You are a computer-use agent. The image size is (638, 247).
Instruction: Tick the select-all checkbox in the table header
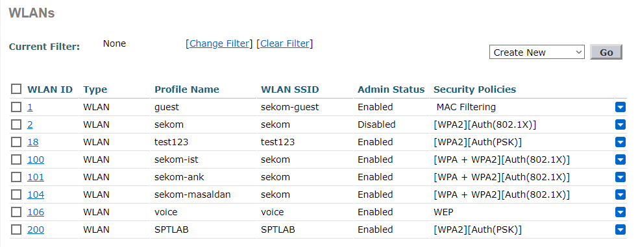(x=16, y=89)
